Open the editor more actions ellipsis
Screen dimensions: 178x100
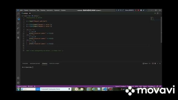(x=160, y=13)
